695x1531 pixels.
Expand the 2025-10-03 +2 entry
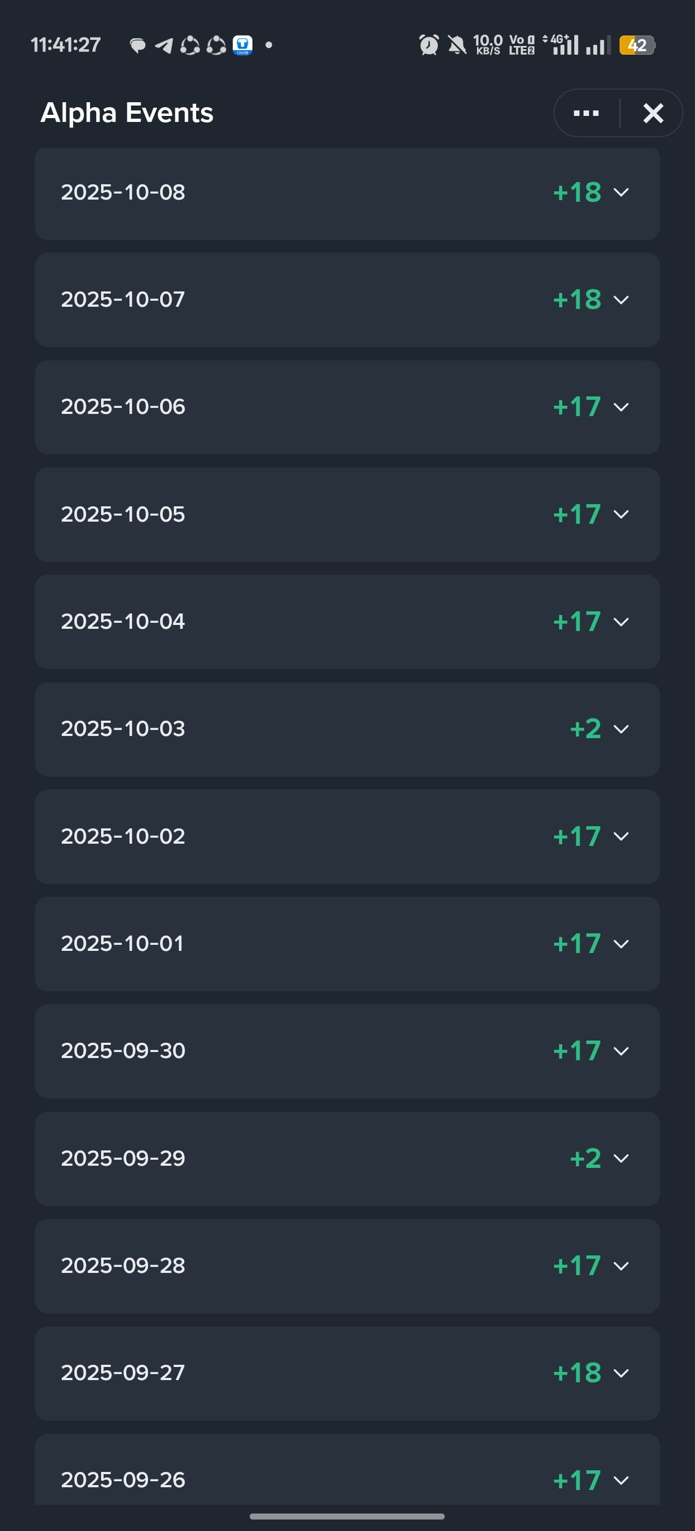347,729
